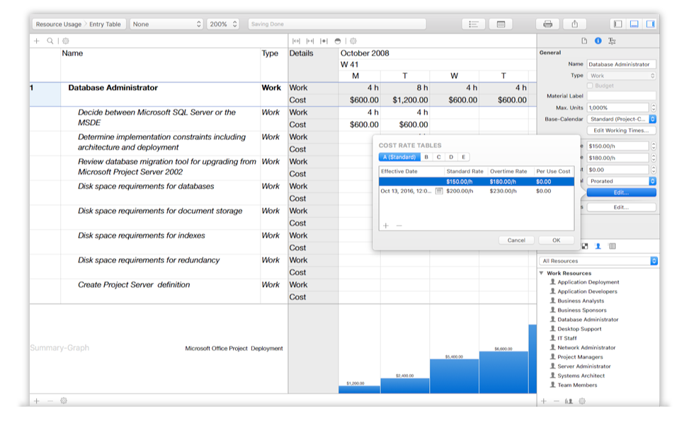Click the plus icon below summary graph
This screenshot has height=435, width=689.
click(37, 401)
